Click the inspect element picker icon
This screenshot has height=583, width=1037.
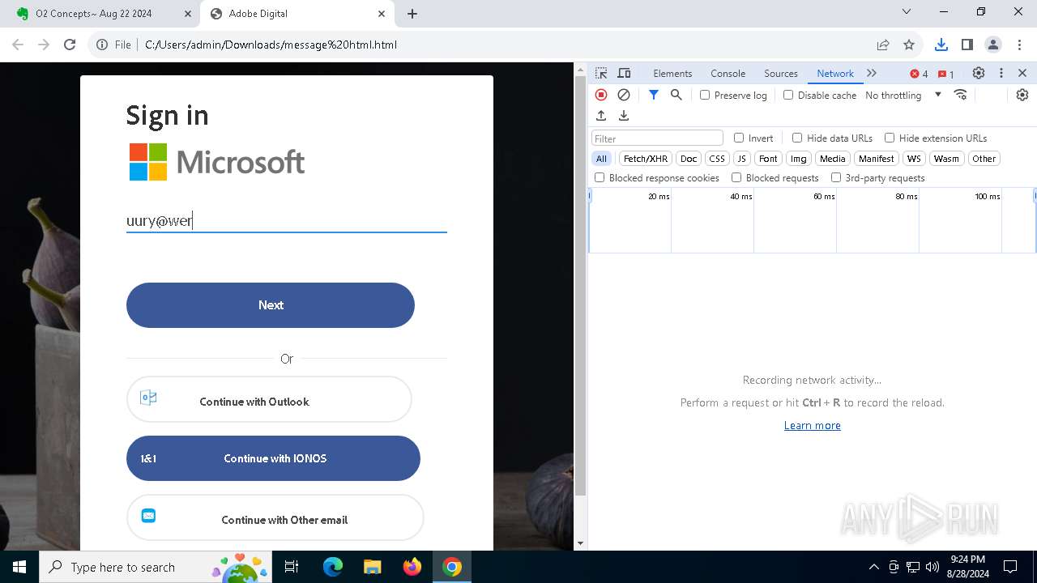(601, 73)
